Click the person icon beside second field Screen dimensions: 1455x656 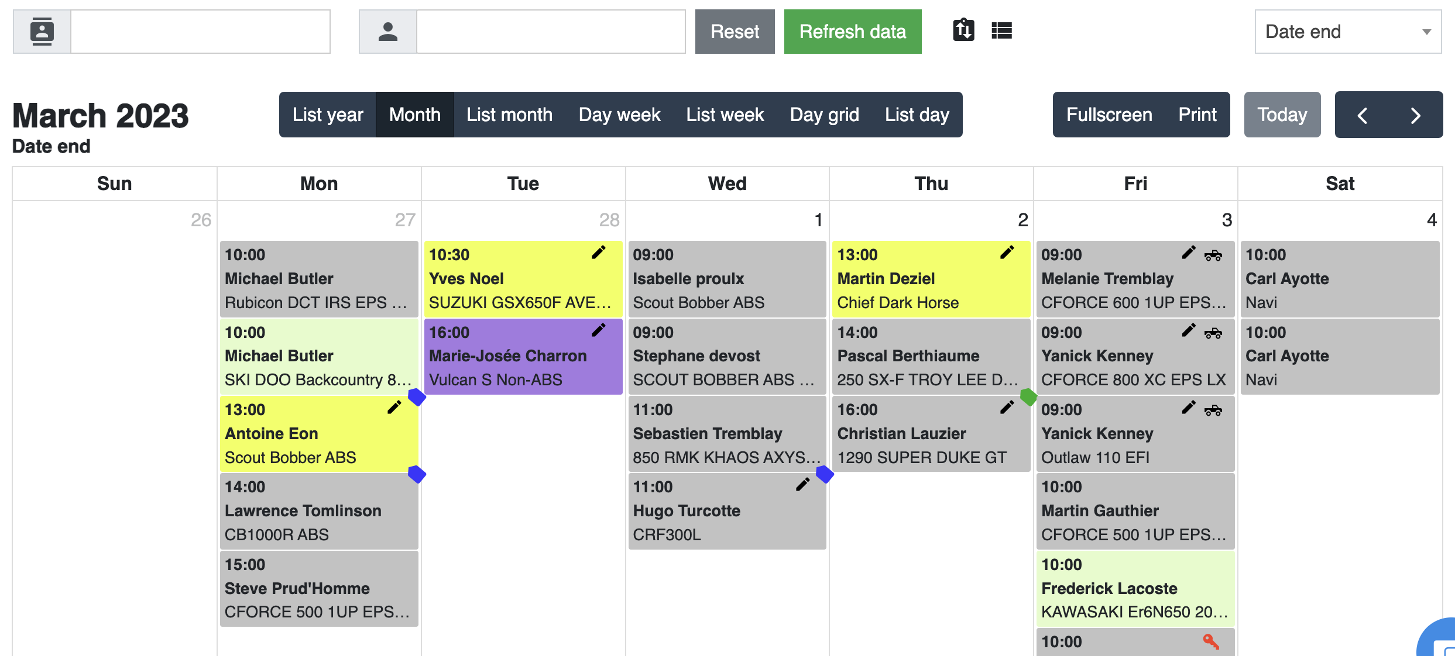387,32
